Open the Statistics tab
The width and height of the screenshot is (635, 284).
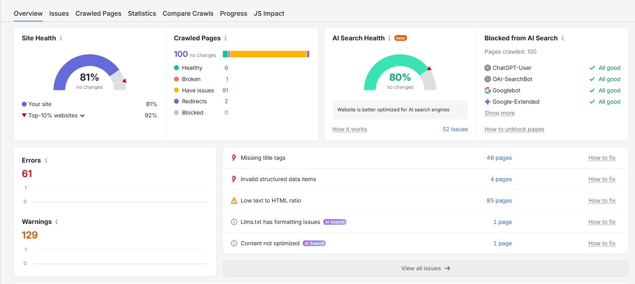coord(142,13)
